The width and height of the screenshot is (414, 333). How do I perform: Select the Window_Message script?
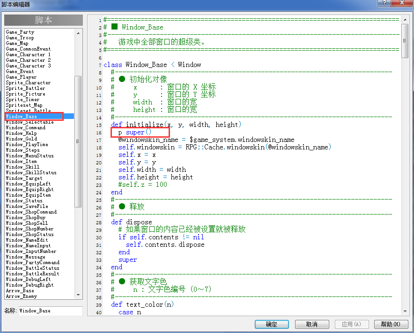tap(26, 257)
